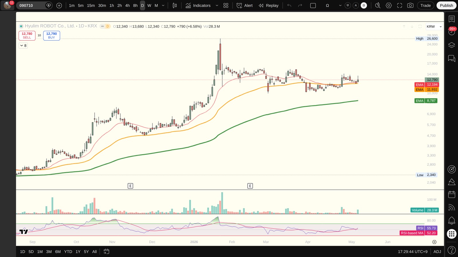This screenshot has height=257, width=458.
Task: Open the layout setup square icon
Action: point(313,5)
